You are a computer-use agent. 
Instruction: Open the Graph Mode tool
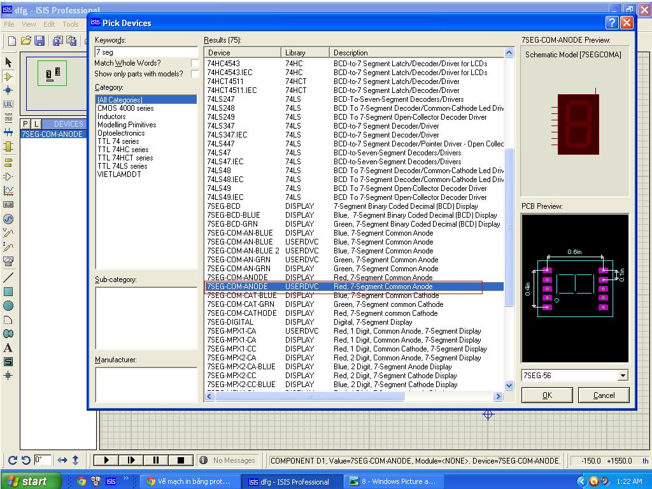click(8, 190)
